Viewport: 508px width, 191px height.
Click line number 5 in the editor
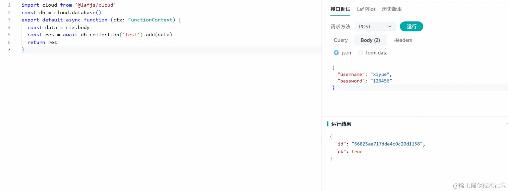[x=9, y=35]
